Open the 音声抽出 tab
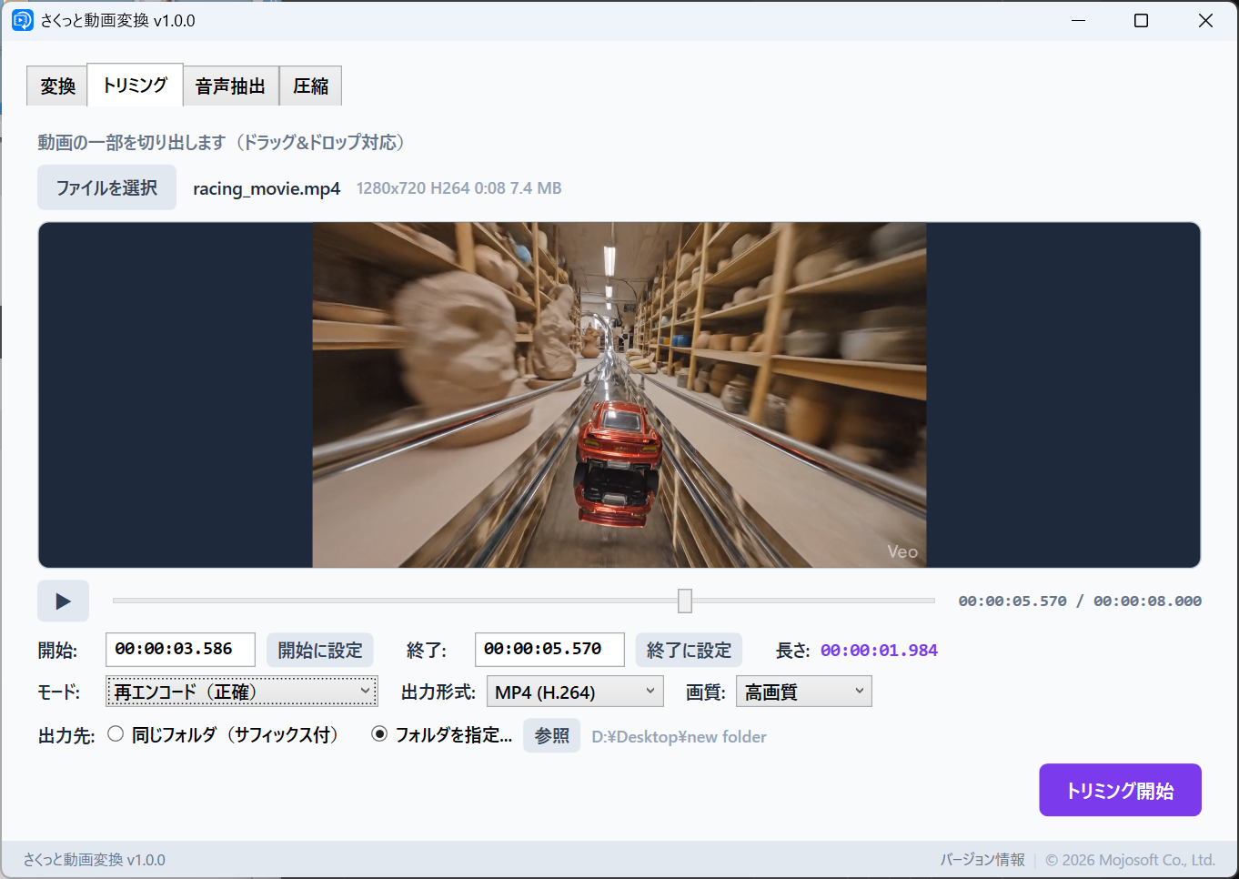Viewport: 1239px width, 879px height. (231, 86)
